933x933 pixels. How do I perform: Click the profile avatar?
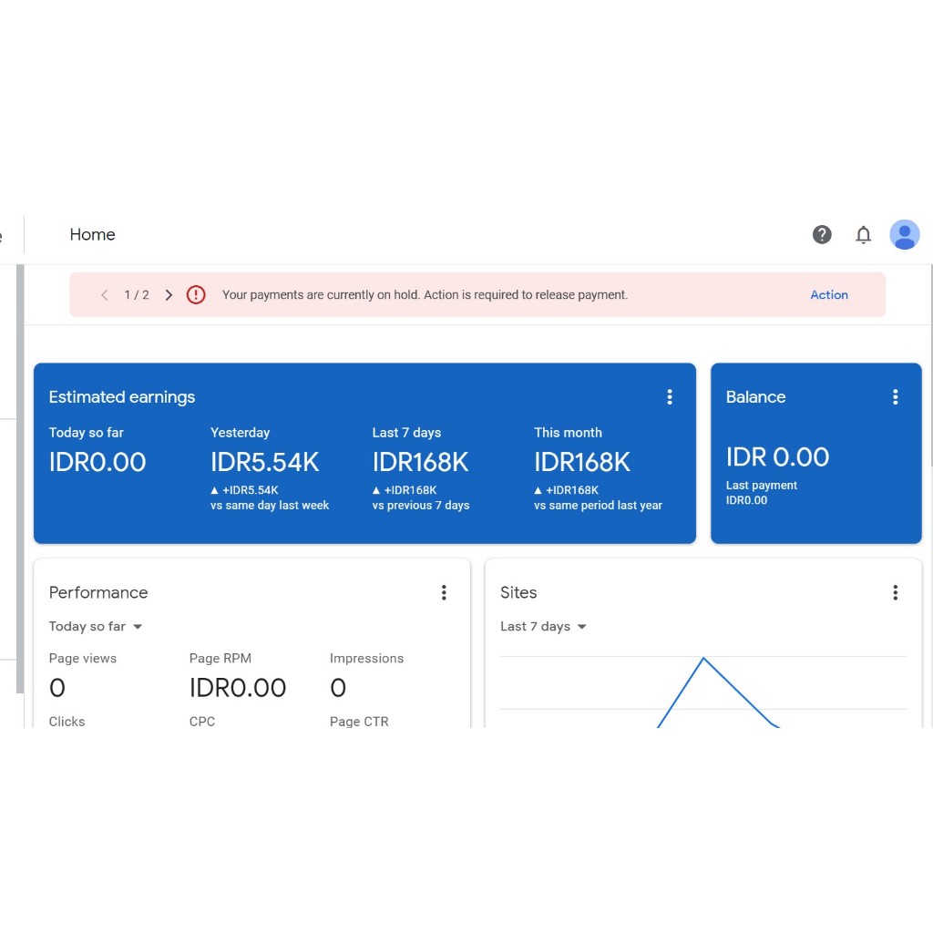tap(905, 234)
